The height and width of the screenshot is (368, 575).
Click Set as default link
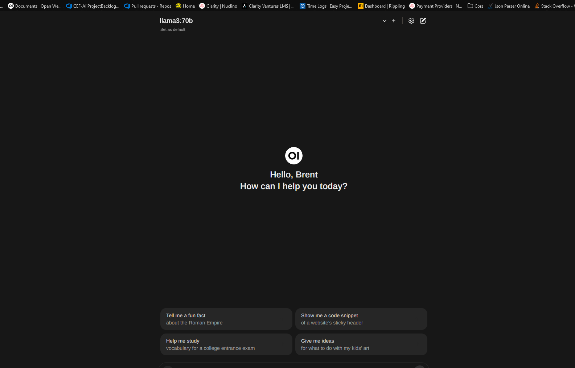[173, 29]
